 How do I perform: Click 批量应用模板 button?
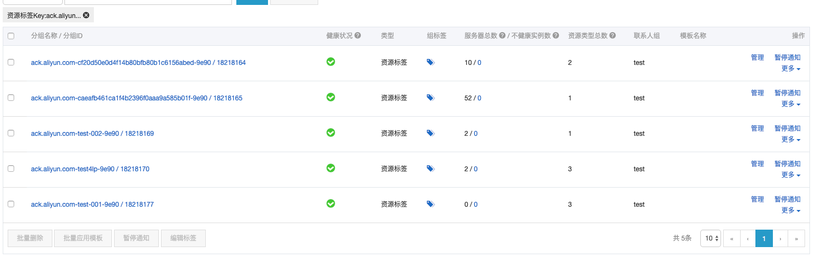(83, 238)
